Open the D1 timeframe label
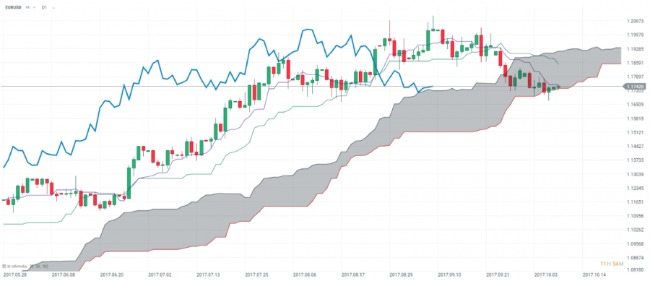This screenshot has width=650, height=281. [x=44, y=7]
